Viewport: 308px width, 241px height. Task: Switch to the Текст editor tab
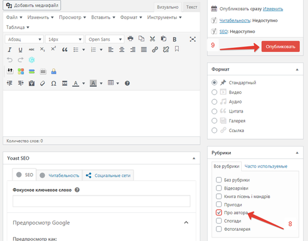pyautogui.click(x=191, y=7)
